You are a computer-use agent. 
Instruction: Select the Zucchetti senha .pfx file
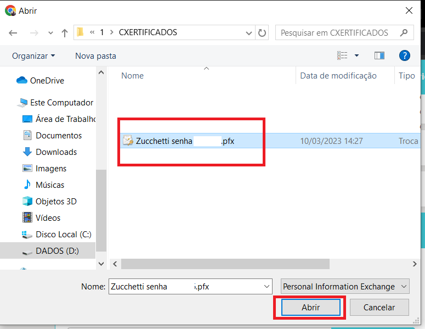[185, 141]
